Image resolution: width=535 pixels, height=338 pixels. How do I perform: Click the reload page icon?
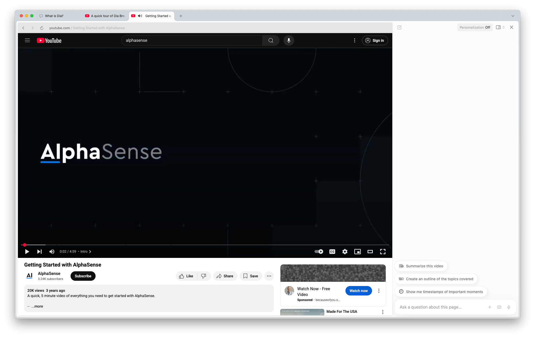(x=42, y=28)
